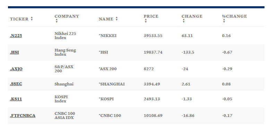Viewport: 269px width, 128px height.
Task: Click the PRICE column header text
Action: point(151,16)
